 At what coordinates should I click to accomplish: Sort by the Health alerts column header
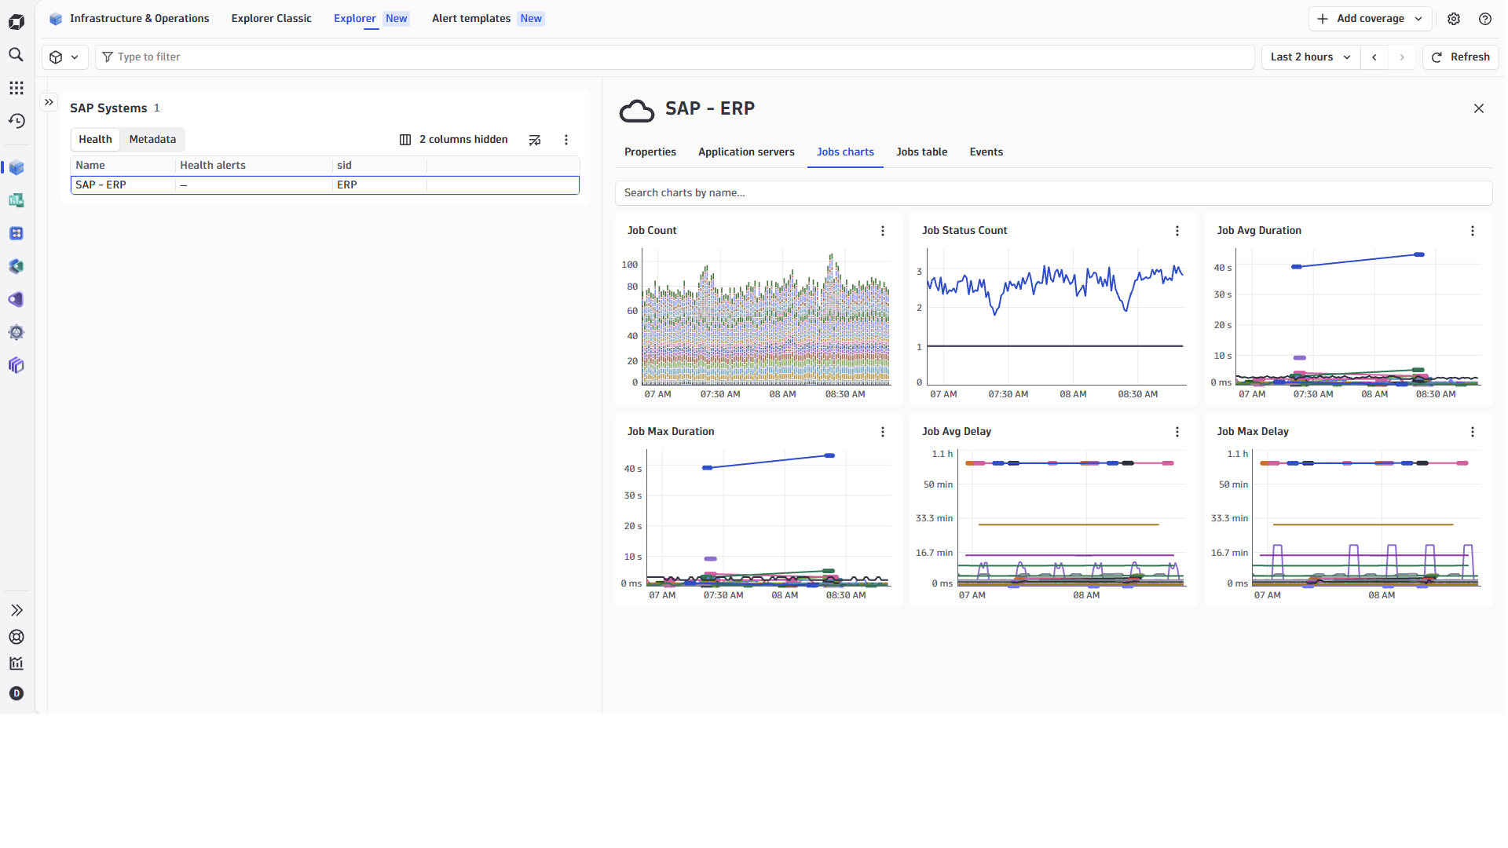pyautogui.click(x=253, y=166)
